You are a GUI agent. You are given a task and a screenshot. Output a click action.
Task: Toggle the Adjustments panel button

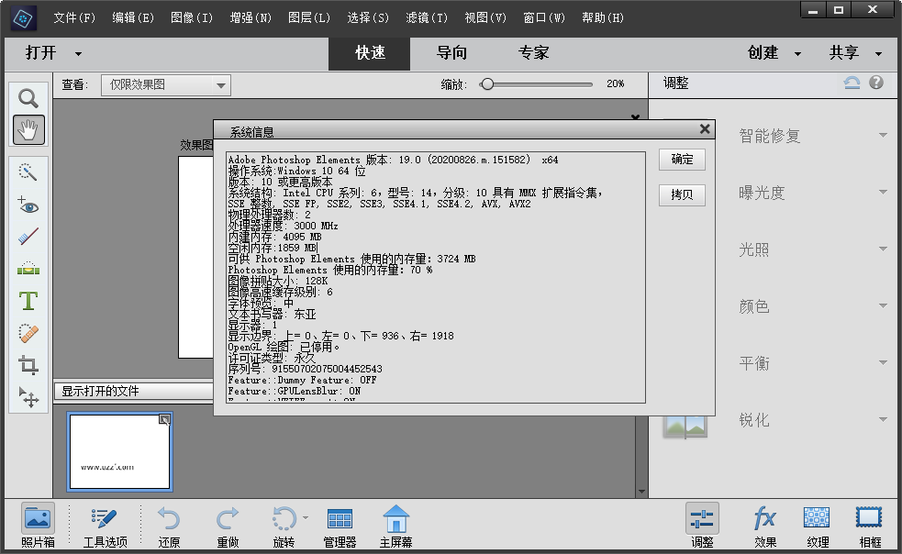point(702,526)
